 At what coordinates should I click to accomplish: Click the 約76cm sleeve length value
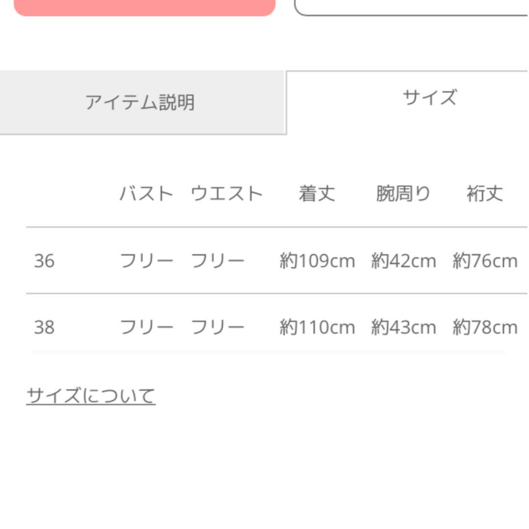485,261
